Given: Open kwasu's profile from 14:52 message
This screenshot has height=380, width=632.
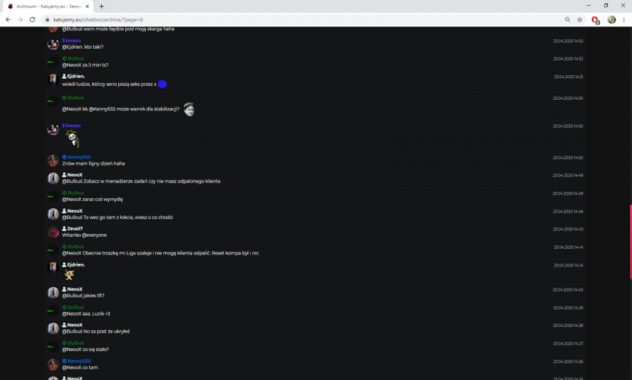Looking at the screenshot, I should click(73, 40).
